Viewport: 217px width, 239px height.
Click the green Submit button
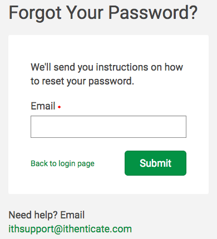[155, 163]
